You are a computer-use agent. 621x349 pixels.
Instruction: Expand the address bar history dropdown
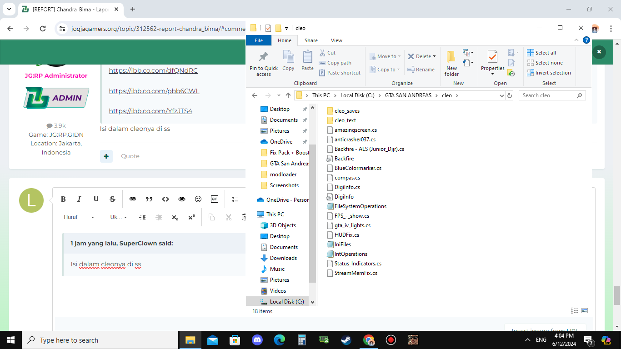pyautogui.click(x=501, y=95)
